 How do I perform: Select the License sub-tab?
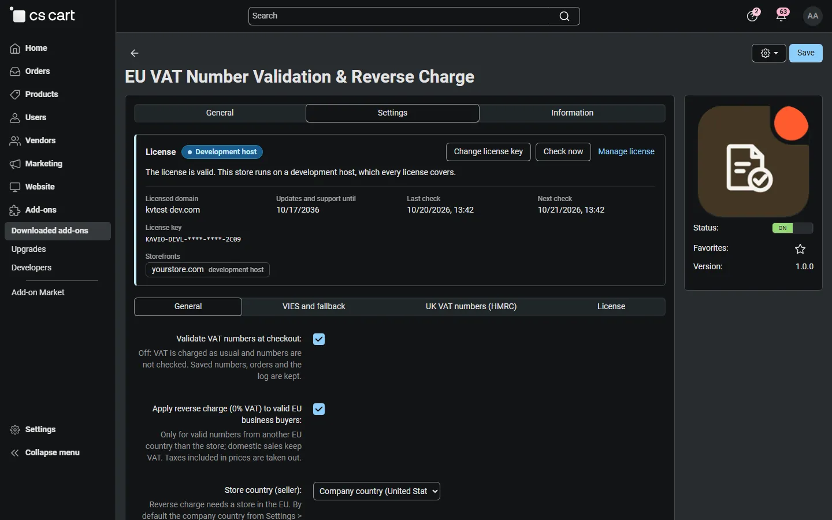(611, 307)
